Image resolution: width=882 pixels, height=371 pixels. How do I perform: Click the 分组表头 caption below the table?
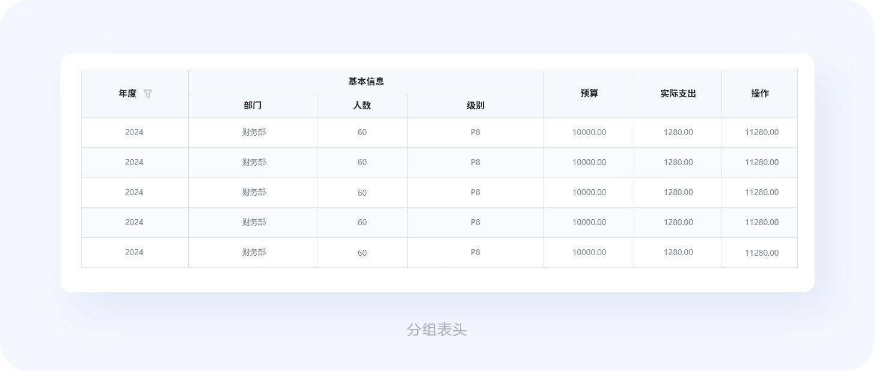tap(437, 330)
